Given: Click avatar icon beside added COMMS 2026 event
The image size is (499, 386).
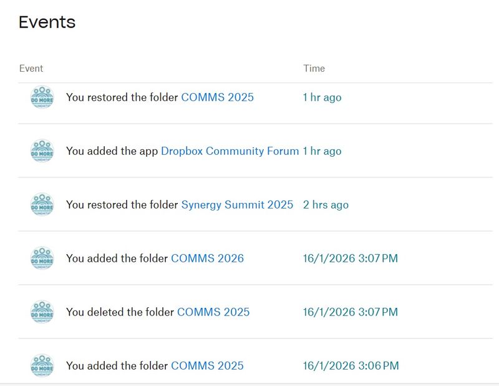Looking at the screenshot, I should (x=42, y=259).
